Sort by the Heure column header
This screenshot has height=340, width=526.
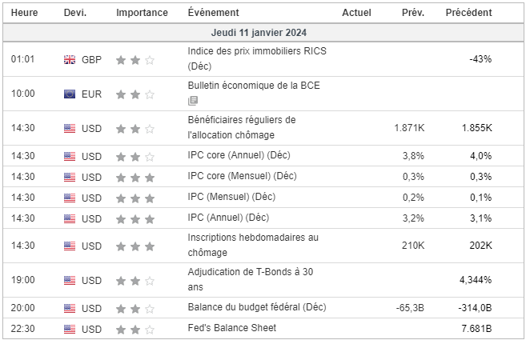pyautogui.click(x=23, y=13)
